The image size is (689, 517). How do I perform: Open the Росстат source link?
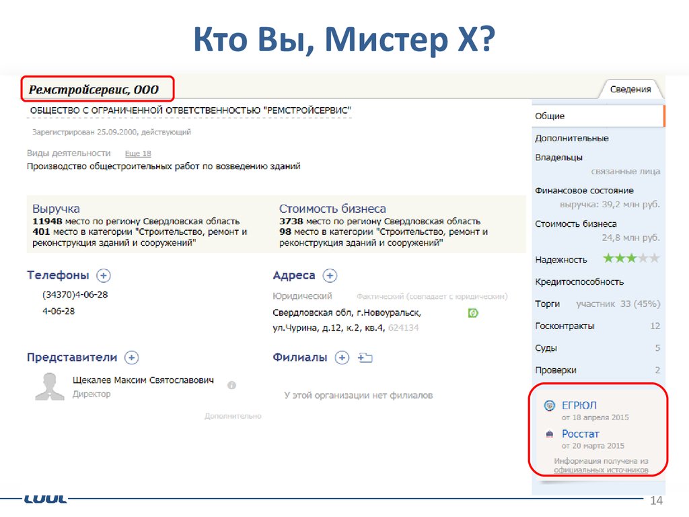580,434
